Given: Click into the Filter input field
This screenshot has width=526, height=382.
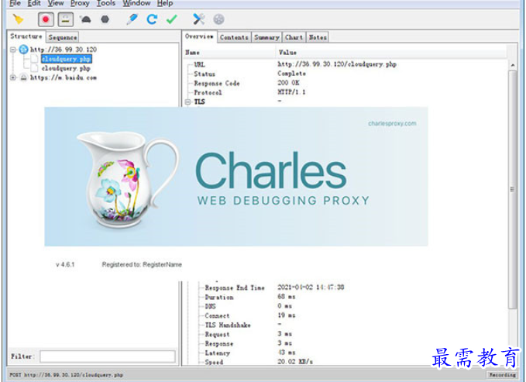Looking at the screenshot, I should [108, 356].
